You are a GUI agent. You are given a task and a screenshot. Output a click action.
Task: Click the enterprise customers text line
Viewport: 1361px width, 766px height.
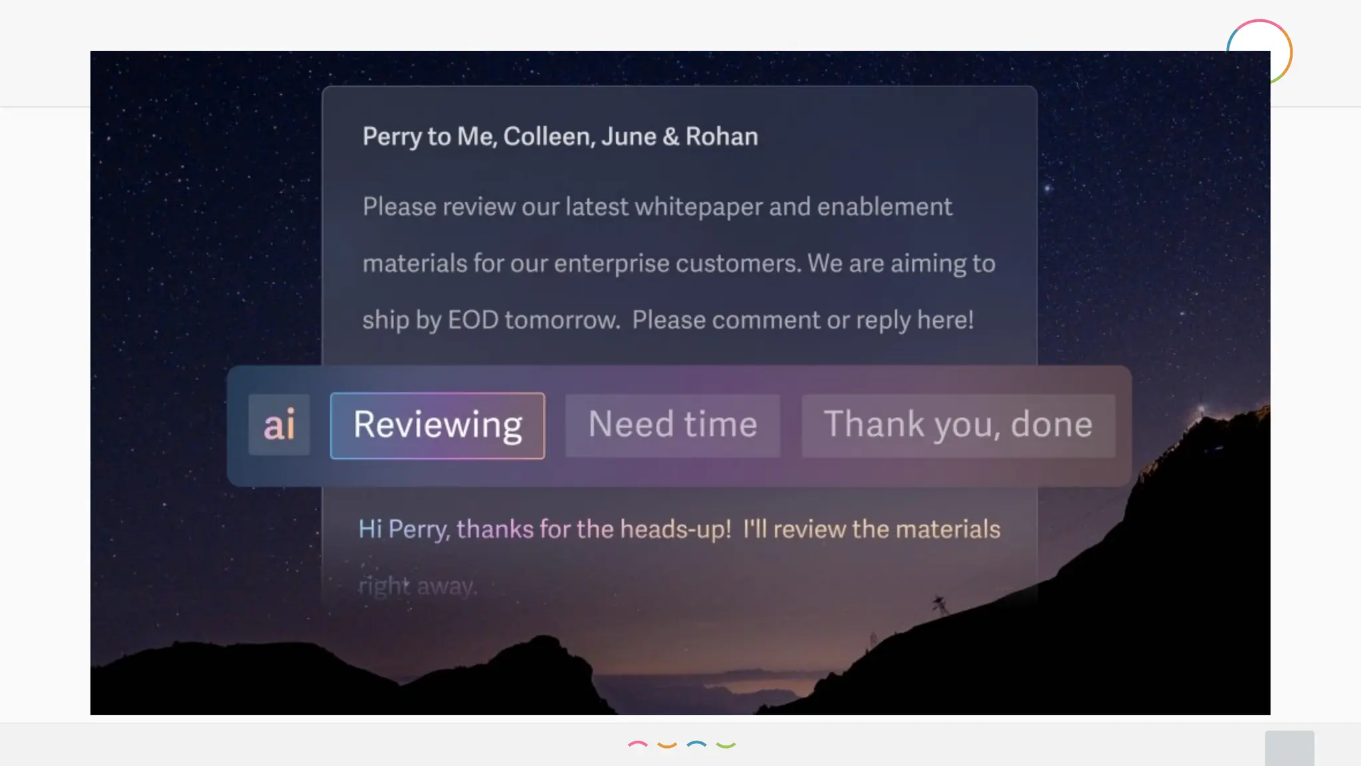(x=678, y=263)
